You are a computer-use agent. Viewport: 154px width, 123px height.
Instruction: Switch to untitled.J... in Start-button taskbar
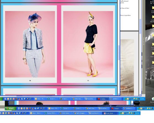129,108
